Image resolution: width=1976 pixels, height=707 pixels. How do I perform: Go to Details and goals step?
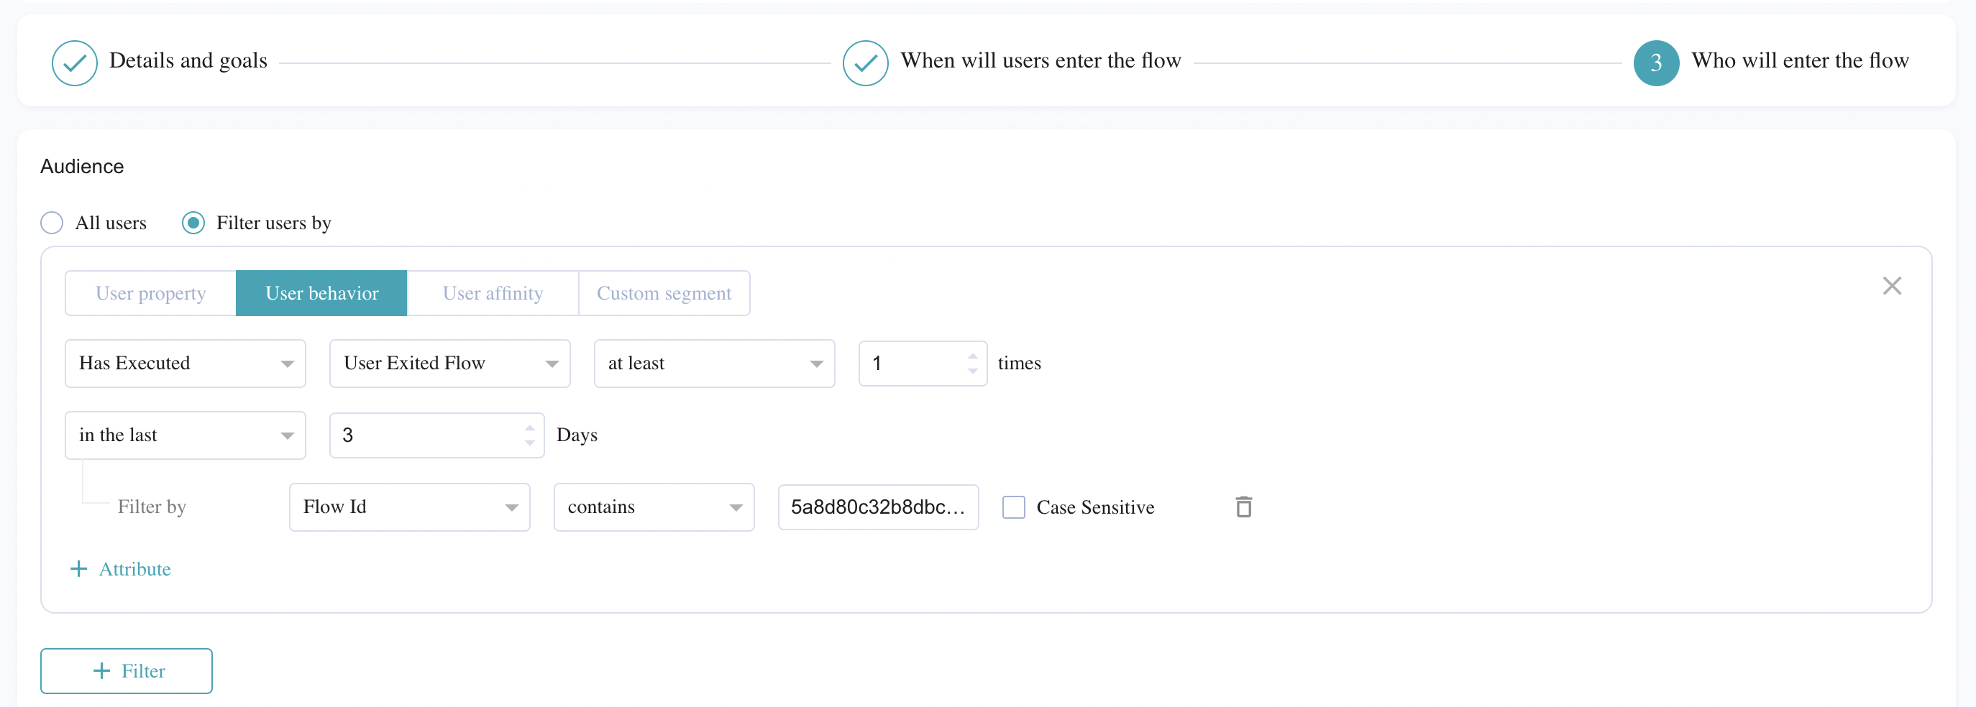pos(188,60)
